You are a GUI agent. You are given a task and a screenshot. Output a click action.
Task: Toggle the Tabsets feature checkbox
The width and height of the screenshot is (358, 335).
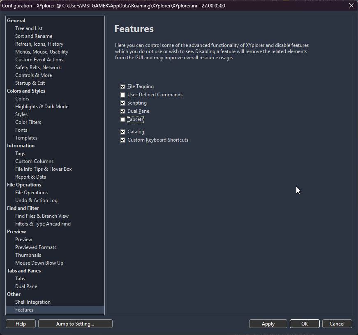point(122,120)
